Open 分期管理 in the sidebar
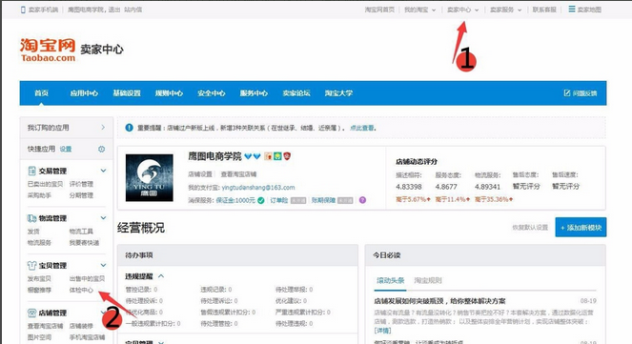The height and width of the screenshot is (344, 632). 81,195
